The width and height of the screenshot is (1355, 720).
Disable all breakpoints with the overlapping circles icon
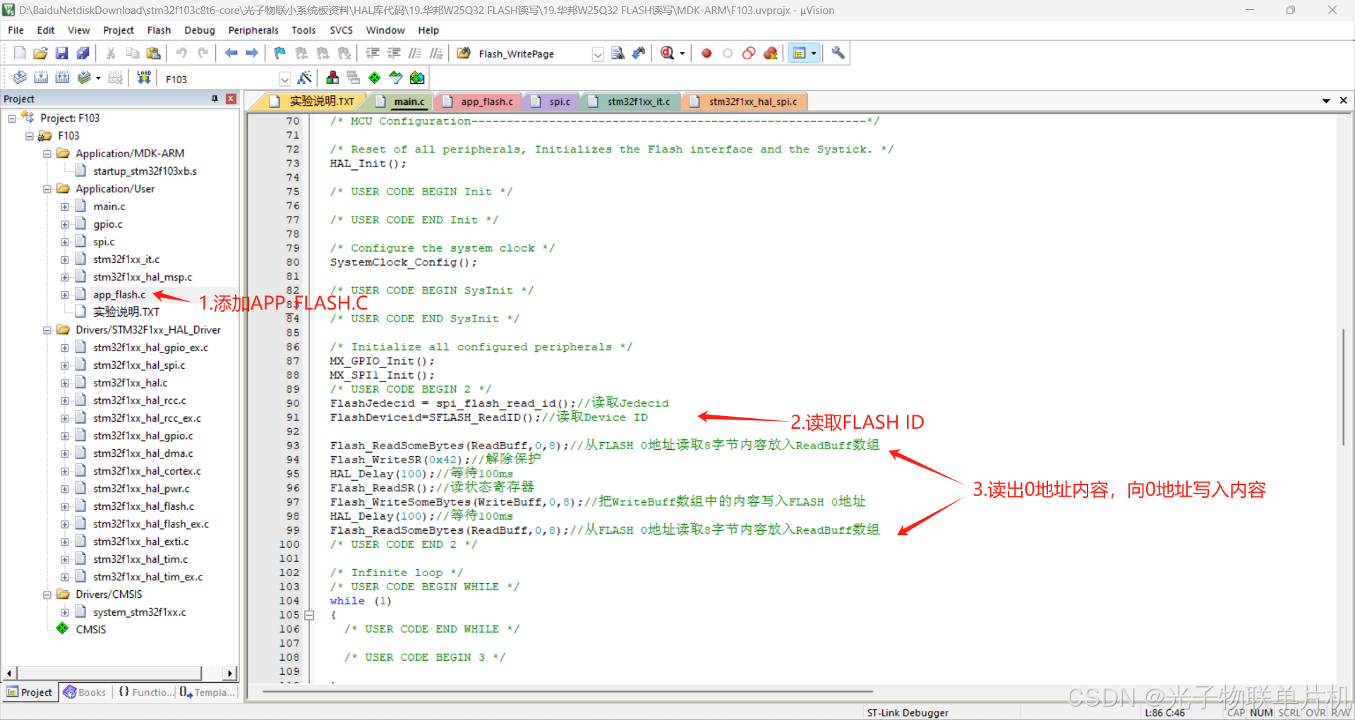pos(749,54)
